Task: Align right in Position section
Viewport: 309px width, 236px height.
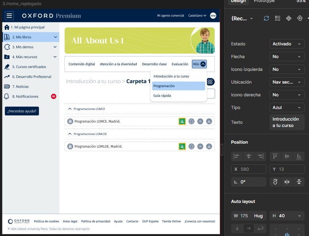Action: (260, 156)
